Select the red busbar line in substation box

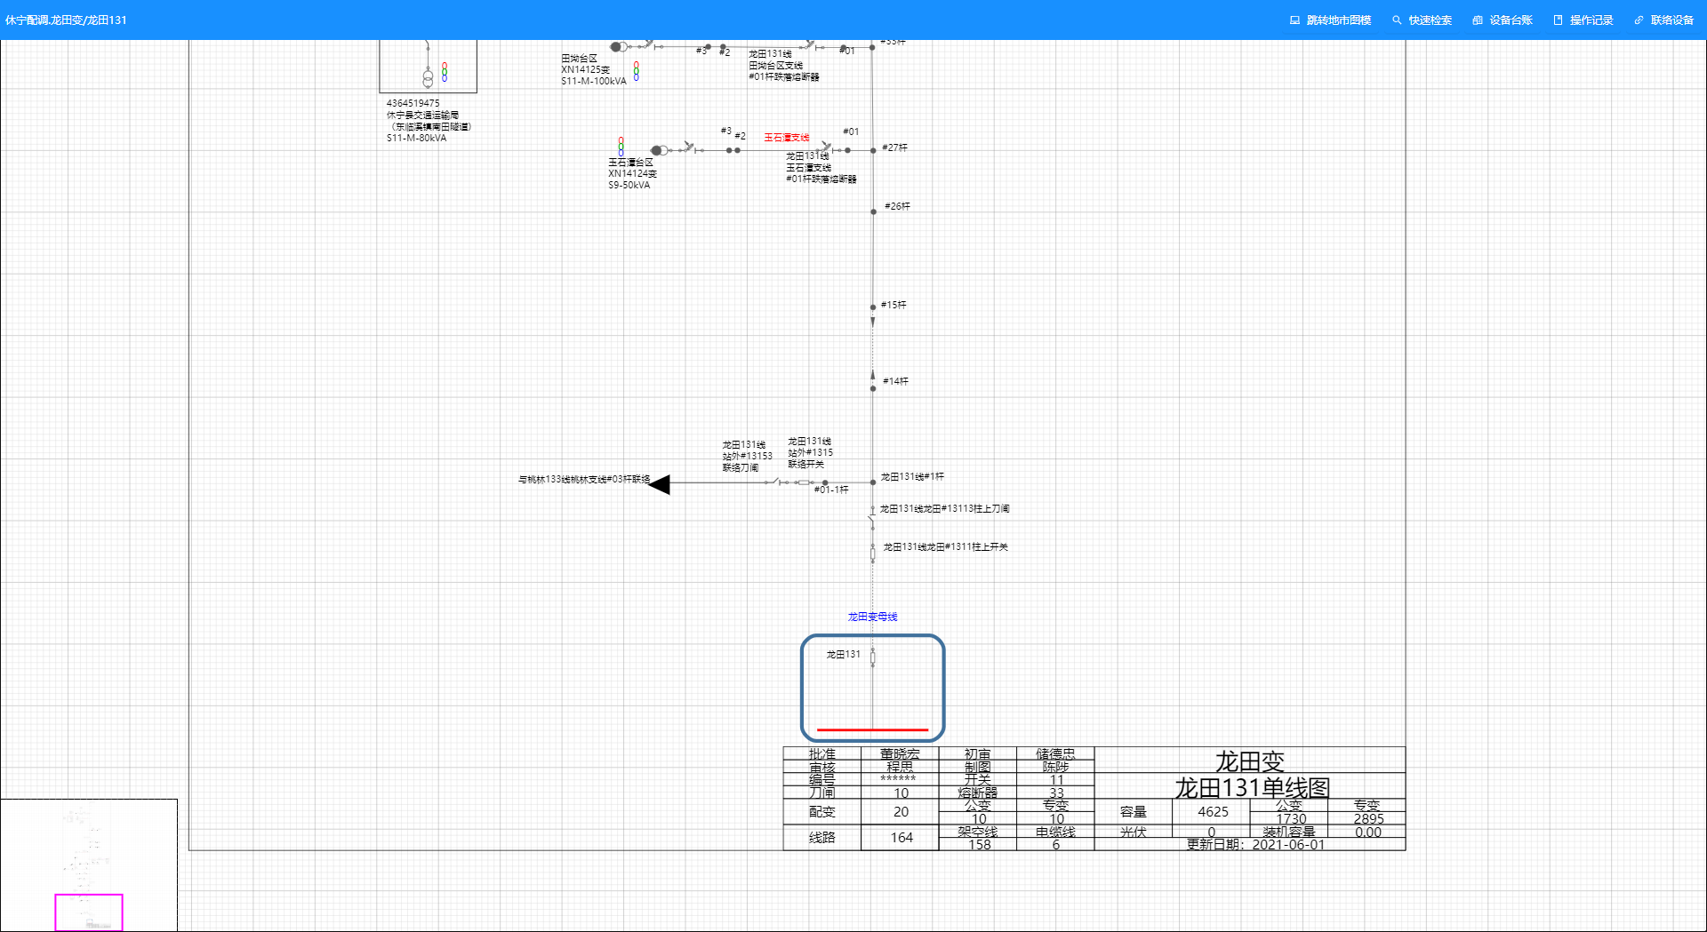click(872, 730)
